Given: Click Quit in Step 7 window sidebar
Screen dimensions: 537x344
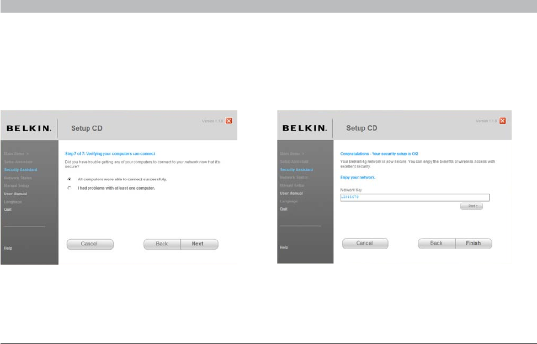Looking at the screenshot, I should click(x=8, y=209).
